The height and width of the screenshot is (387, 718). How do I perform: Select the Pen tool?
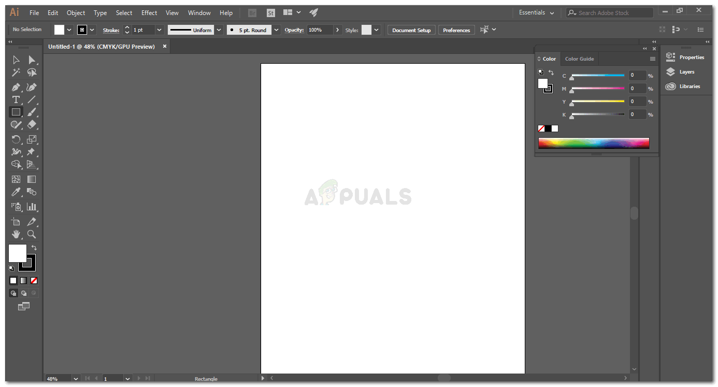(16, 87)
